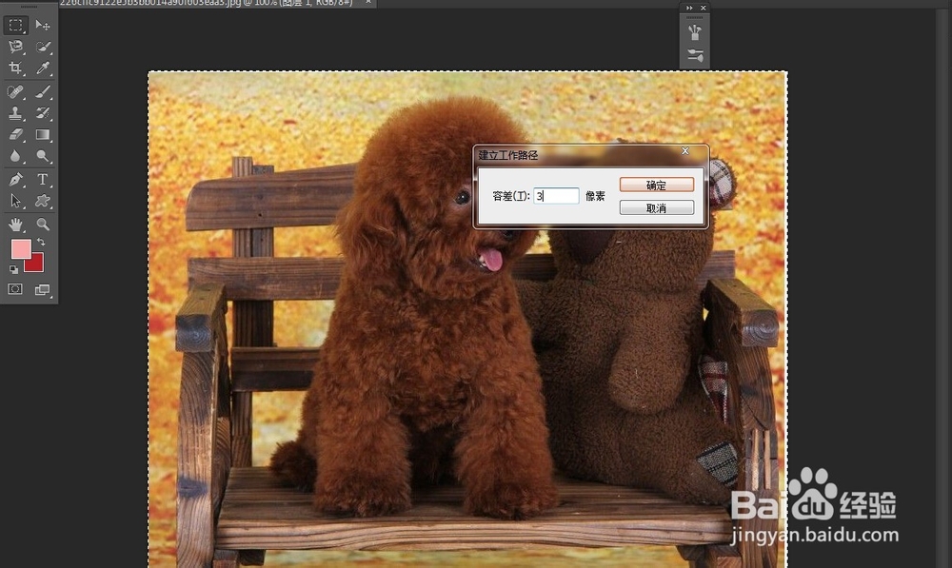This screenshot has width=952, height=568.
Task: Select the Pen tool
Action: coord(16,179)
